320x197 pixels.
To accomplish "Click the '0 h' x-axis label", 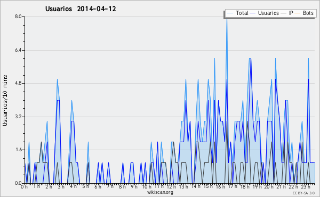I will 25,187.
